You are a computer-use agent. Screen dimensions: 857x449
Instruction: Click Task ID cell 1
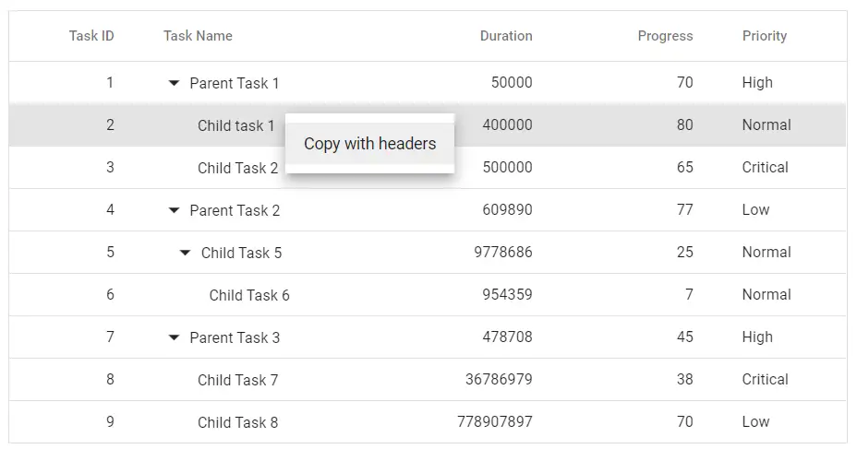(x=110, y=83)
